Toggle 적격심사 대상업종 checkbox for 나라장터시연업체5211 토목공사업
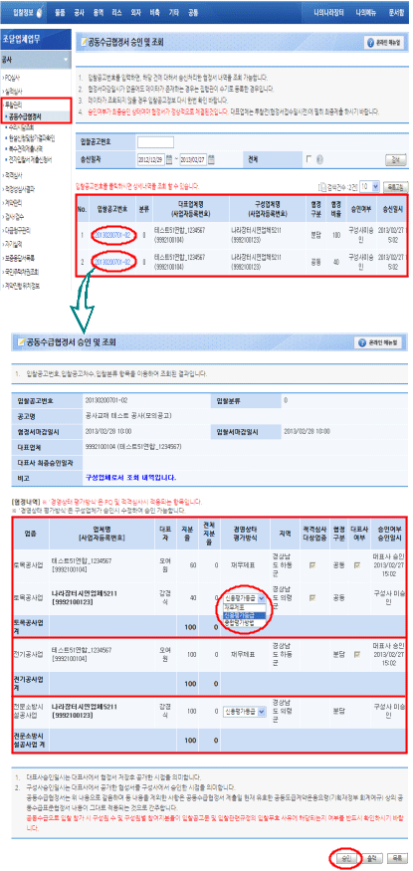 coord(314,597)
